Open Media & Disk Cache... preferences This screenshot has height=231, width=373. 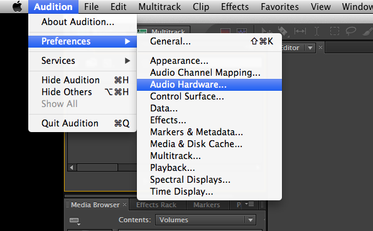point(209,144)
